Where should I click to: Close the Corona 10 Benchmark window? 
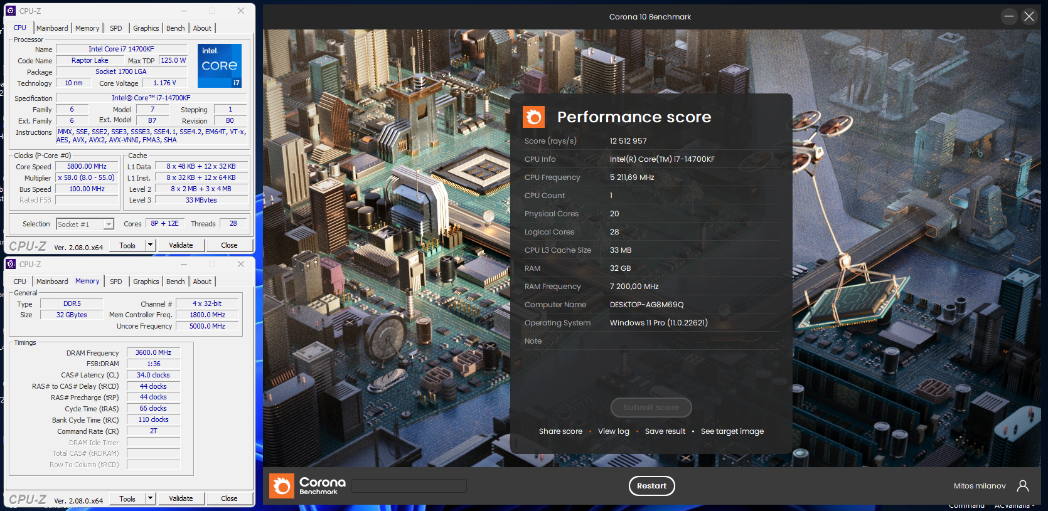(1029, 16)
